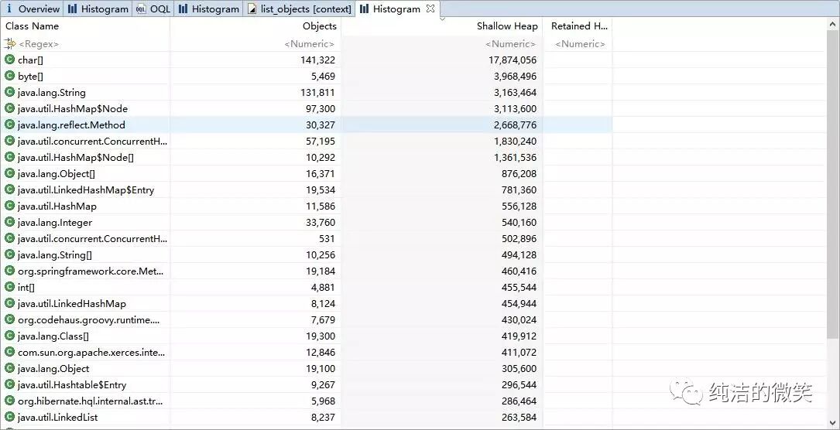The height and width of the screenshot is (430, 840).
Task: Click class icon for int[]
Action: pos(9,287)
